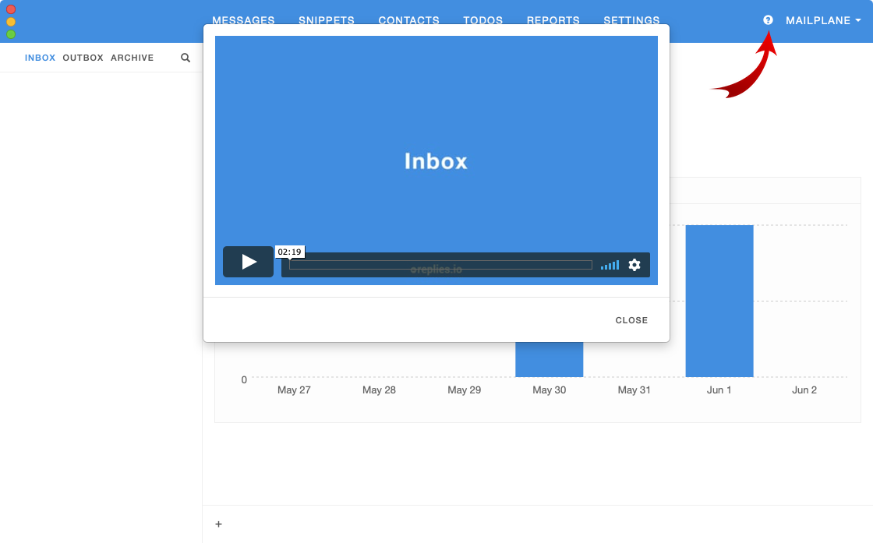873x543 pixels.
Task: Open the Messages section
Action: coord(243,20)
